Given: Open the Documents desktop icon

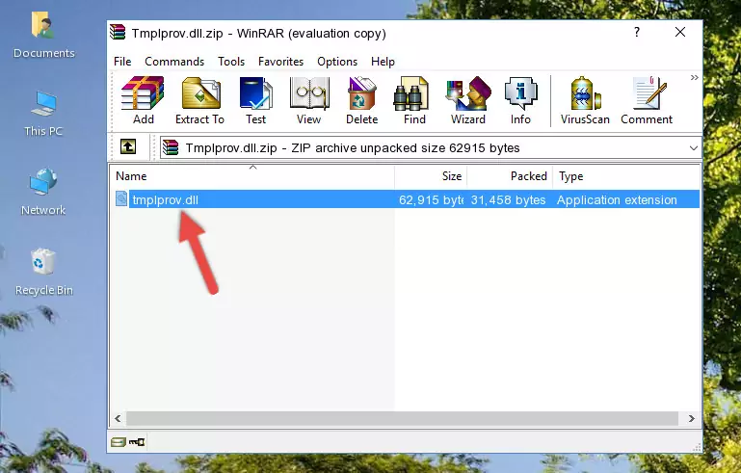Looking at the screenshot, I should (43, 35).
